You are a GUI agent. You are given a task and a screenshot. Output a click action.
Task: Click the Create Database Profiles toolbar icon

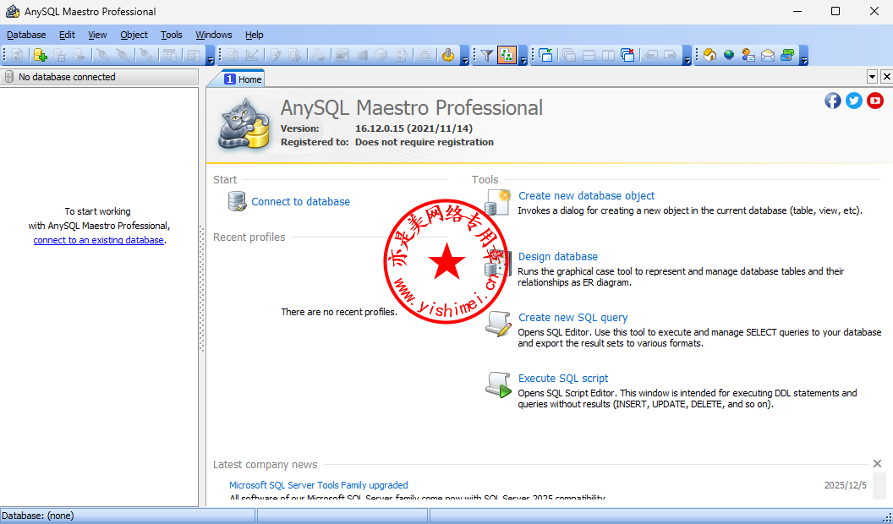pyautogui.click(x=40, y=55)
